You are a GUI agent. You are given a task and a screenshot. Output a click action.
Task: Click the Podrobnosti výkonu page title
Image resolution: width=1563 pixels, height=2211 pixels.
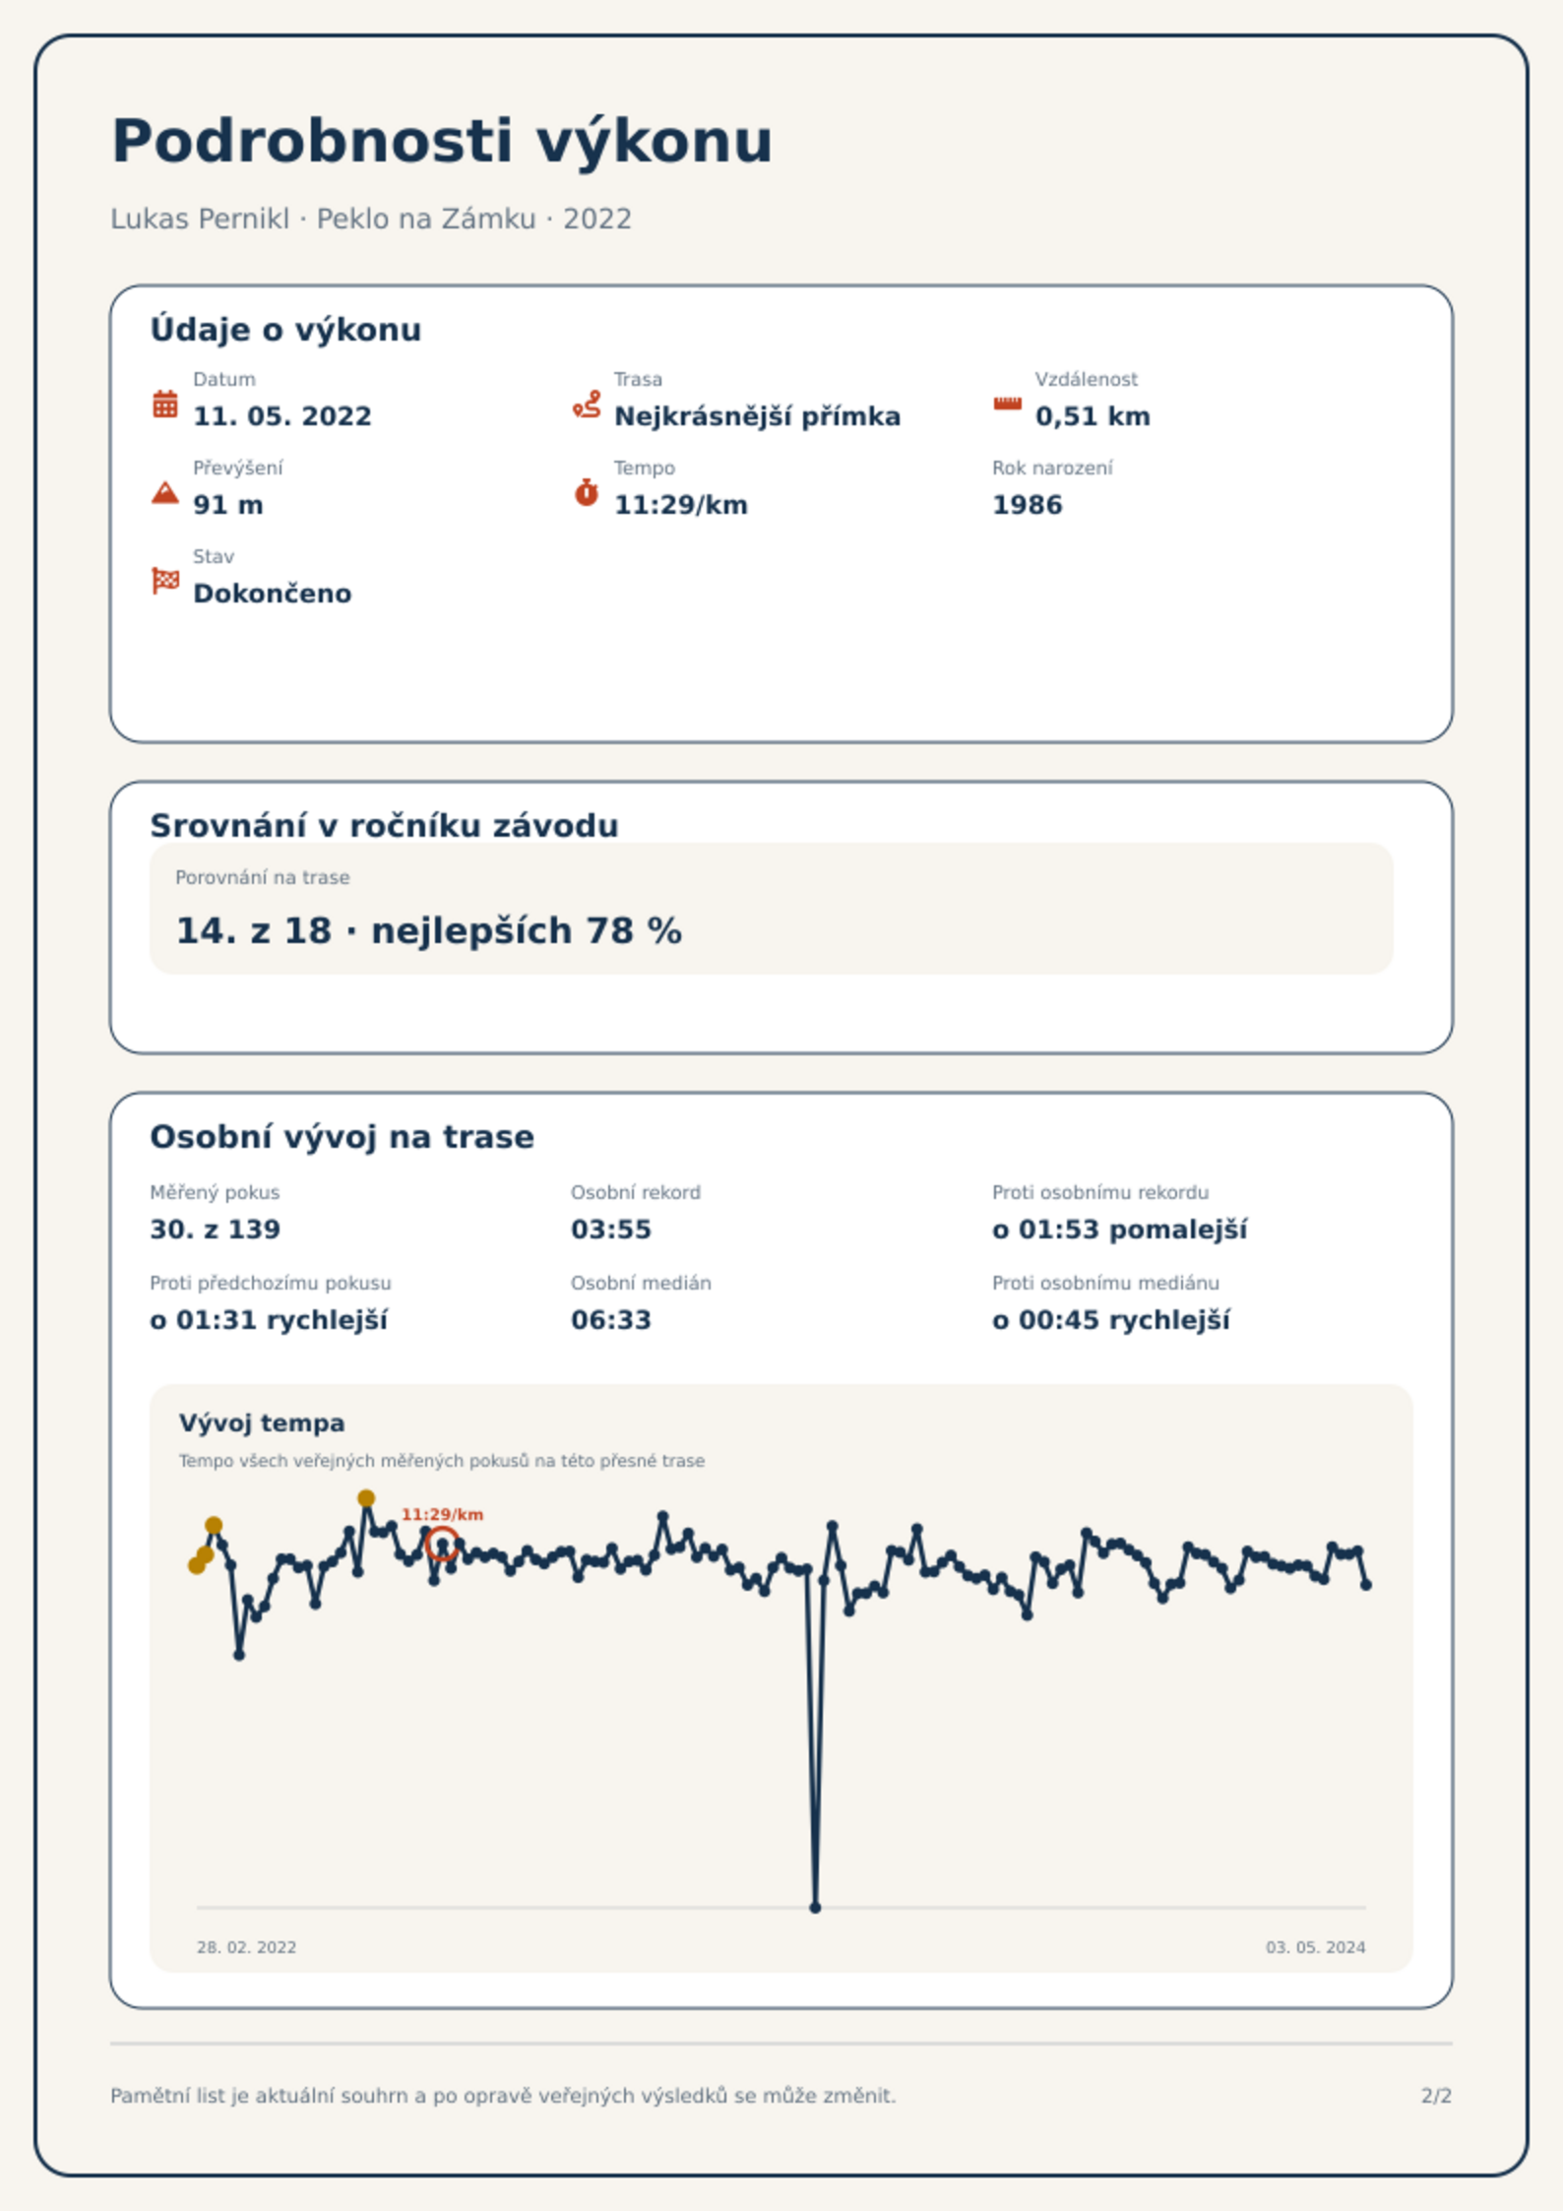coord(442,141)
